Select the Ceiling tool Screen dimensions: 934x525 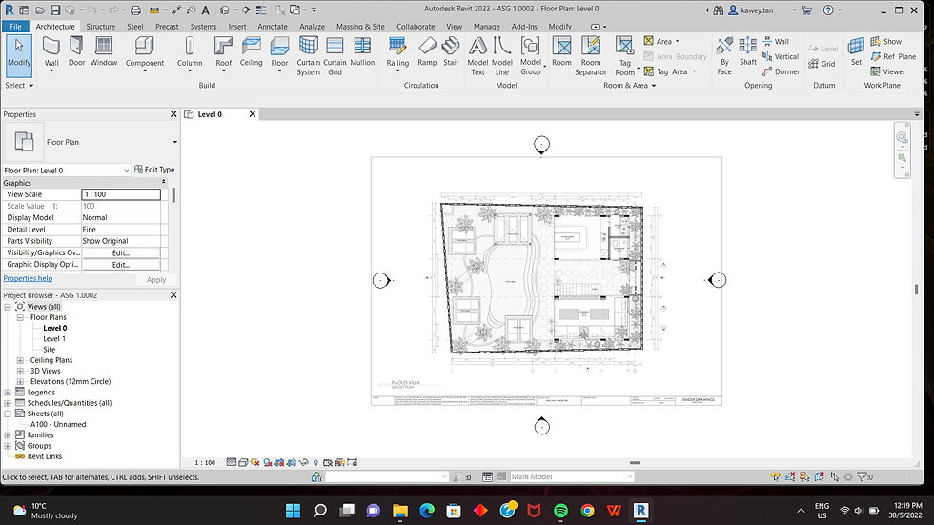(x=251, y=51)
